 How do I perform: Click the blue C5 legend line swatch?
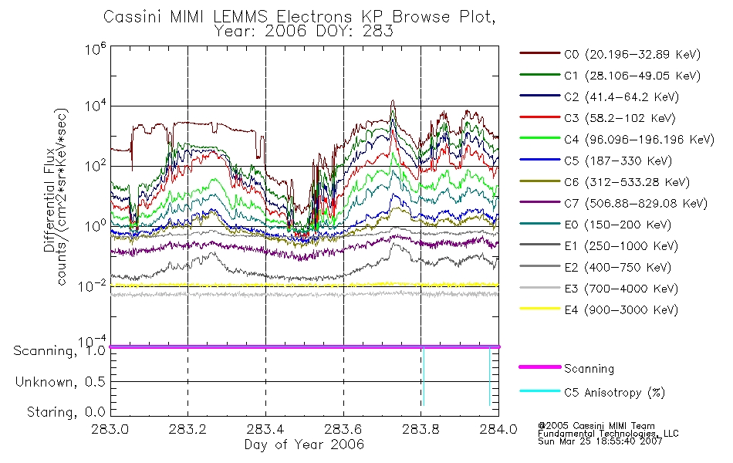[540, 160]
